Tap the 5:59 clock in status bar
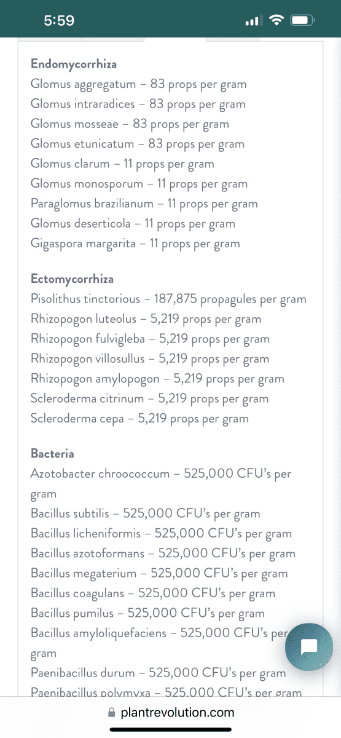 pos(59,21)
